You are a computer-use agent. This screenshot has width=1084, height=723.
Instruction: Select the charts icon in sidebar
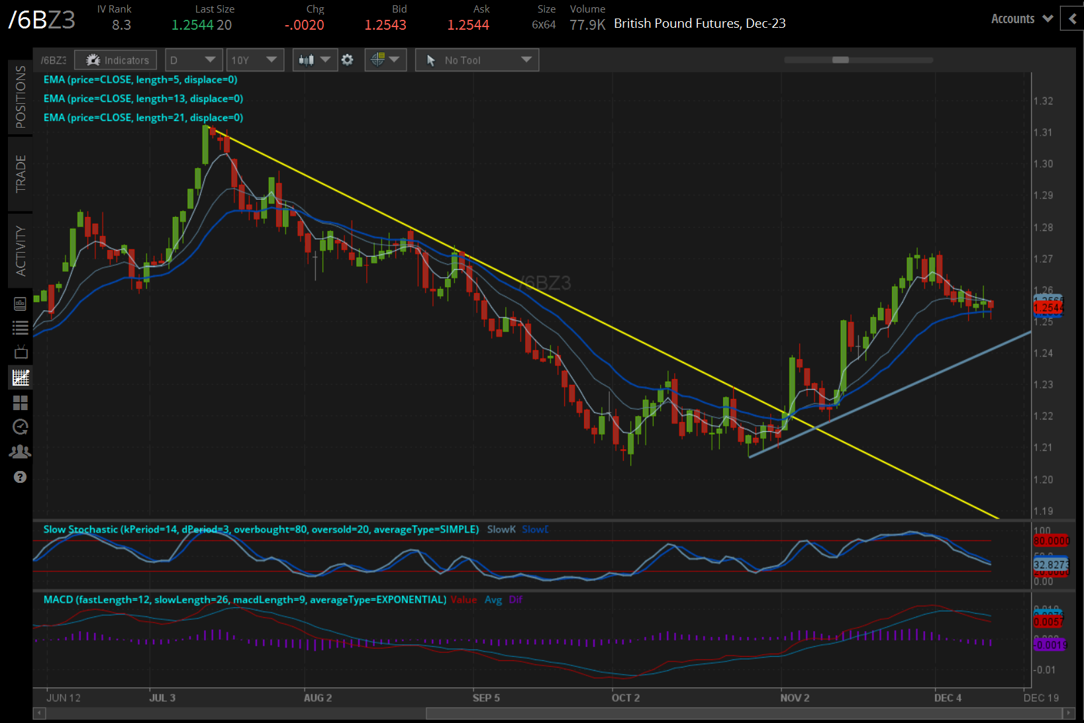21,378
